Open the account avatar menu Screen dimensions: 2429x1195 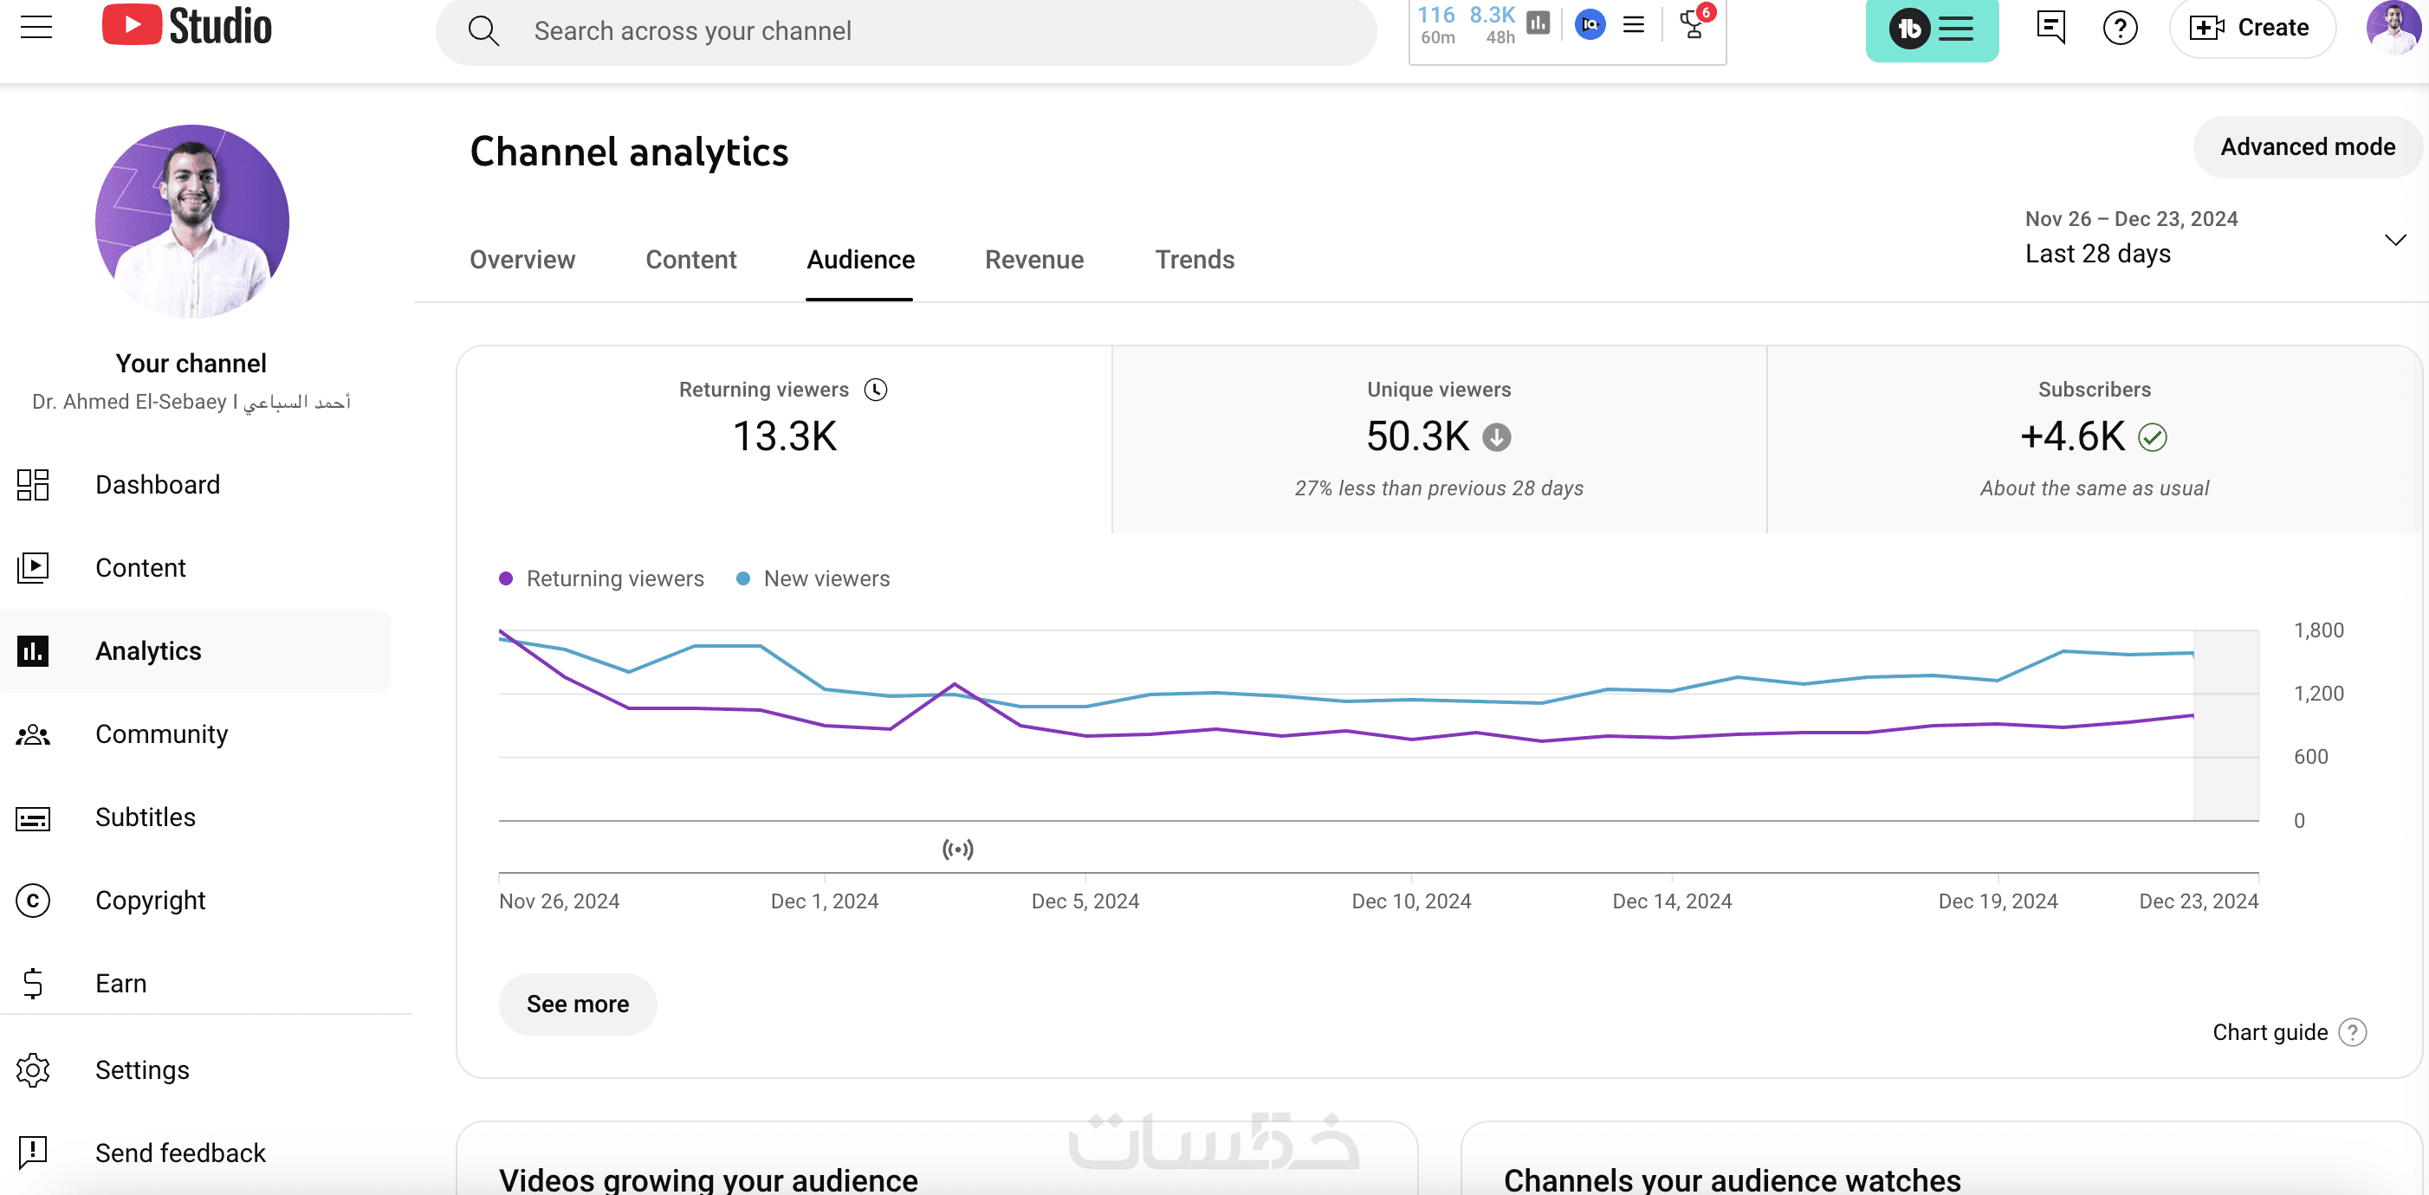(2393, 28)
